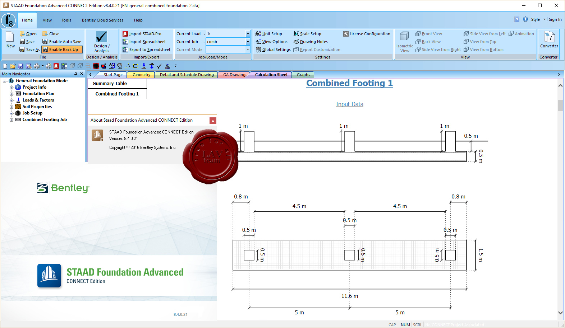
Task: Expand Combined Footing Job node
Action: tap(12, 120)
